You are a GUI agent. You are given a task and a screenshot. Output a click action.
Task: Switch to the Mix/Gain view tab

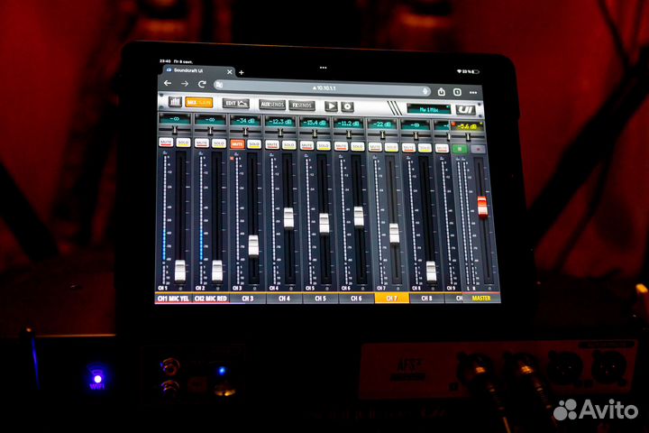(199, 104)
